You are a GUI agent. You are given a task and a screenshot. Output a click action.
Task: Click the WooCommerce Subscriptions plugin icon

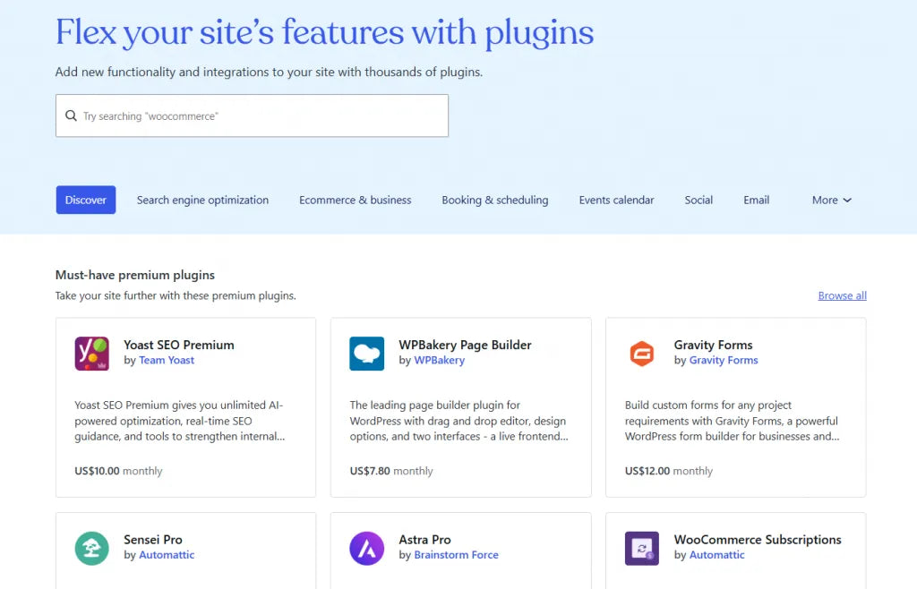pyautogui.click(x=641, y=547)
